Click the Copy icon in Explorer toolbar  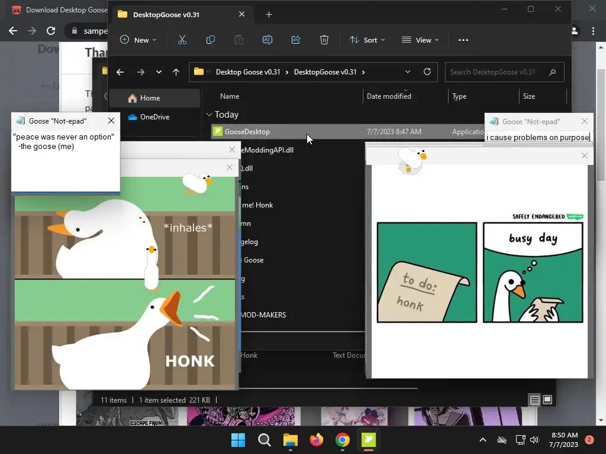(211, 40)
